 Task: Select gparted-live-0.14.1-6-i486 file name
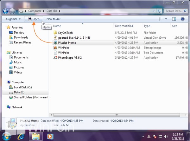coord(74,38)
